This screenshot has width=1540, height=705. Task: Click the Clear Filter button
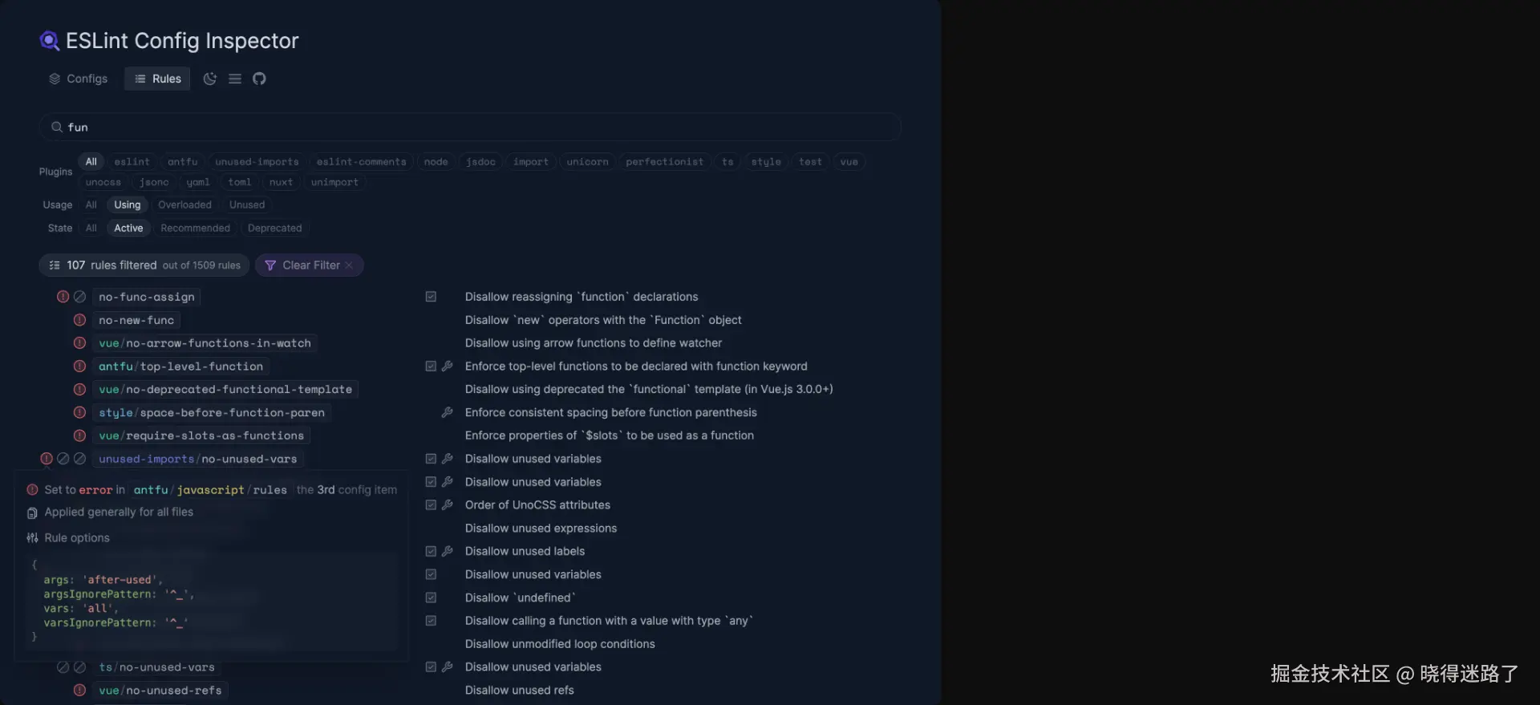pyautogui.click(x=310, y=265)
